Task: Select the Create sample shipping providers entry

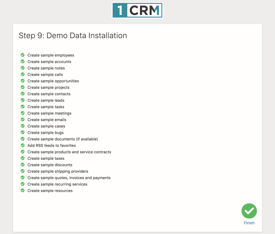Action: [57, 171]
